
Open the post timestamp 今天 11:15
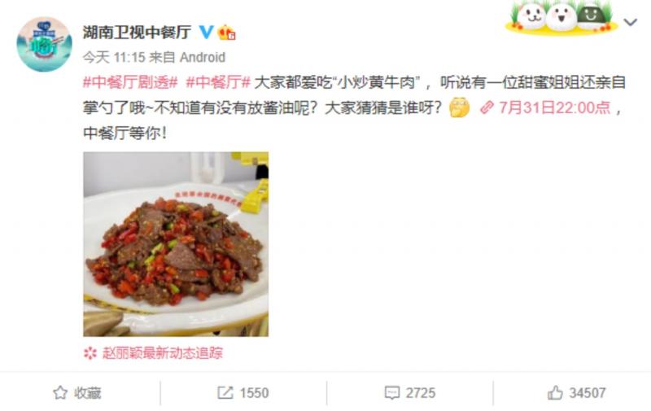(113, 57)
